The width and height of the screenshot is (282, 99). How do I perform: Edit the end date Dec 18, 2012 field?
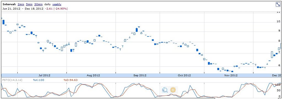tap(34, 9)
